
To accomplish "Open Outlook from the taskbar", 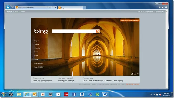I will click(x=35, y=94).
